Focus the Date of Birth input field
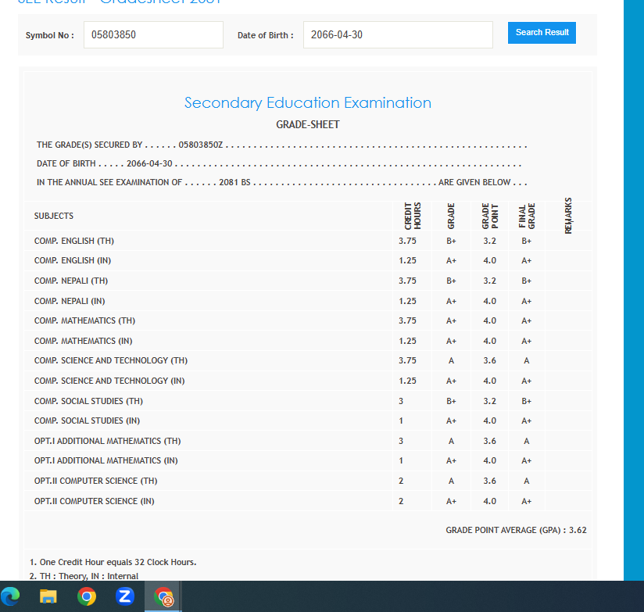 [x=397, y=35]
